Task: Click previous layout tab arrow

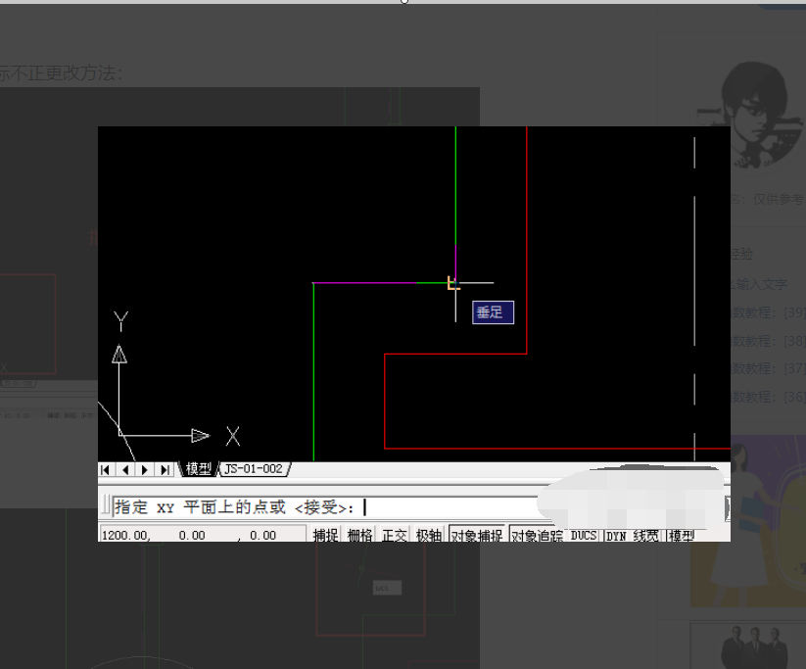Action: (125, 469)
